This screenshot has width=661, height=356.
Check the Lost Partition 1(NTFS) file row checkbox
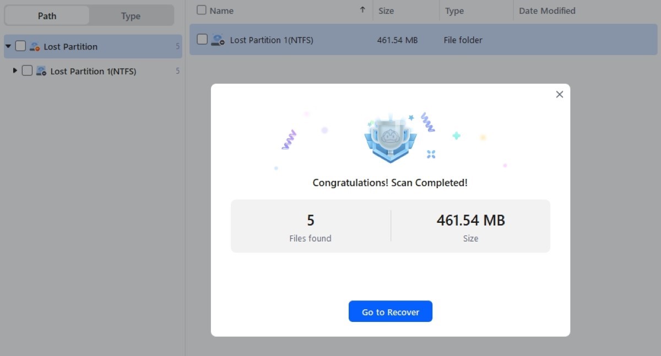[202, 40]
